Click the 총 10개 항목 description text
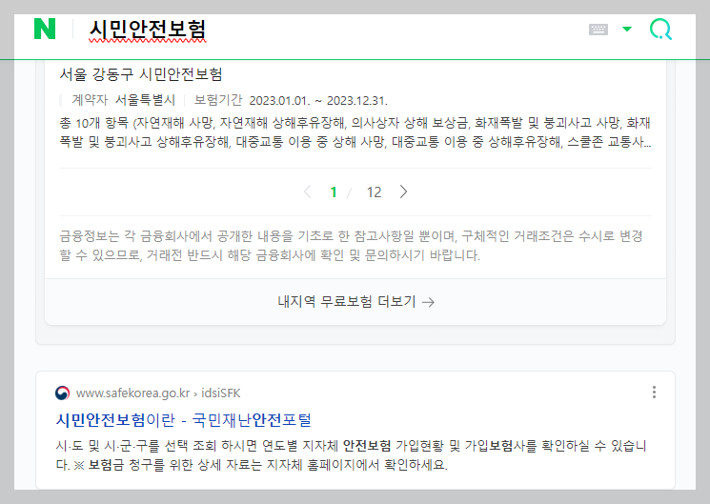Image resolution: width=710 pixels, height=504 pixels. pyautogui.click(x=355, y=132)
